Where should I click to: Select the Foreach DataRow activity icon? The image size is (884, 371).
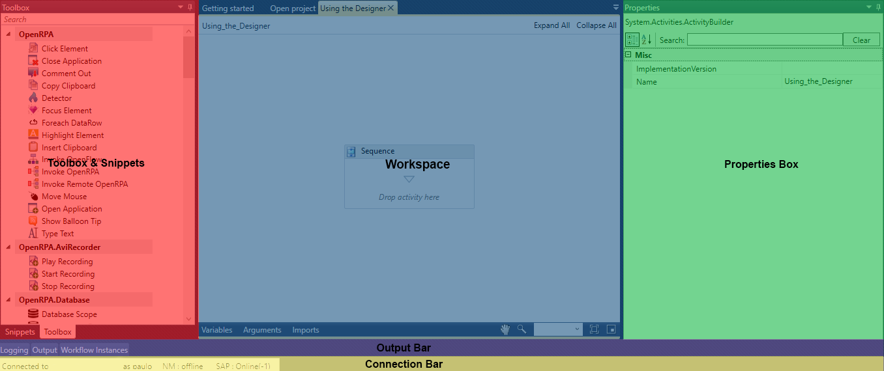pyautogui.click(x=33, y=122)
